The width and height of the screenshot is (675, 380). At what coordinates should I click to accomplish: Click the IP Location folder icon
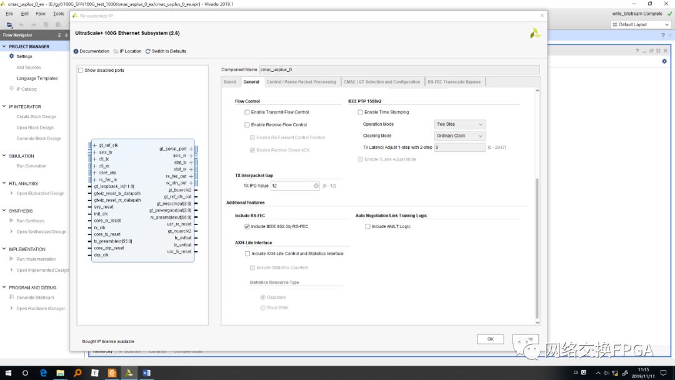[x=116, y=51]
